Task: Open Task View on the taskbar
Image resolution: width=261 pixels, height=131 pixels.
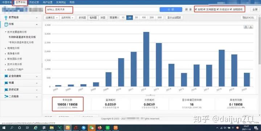Action: (28, 128)
